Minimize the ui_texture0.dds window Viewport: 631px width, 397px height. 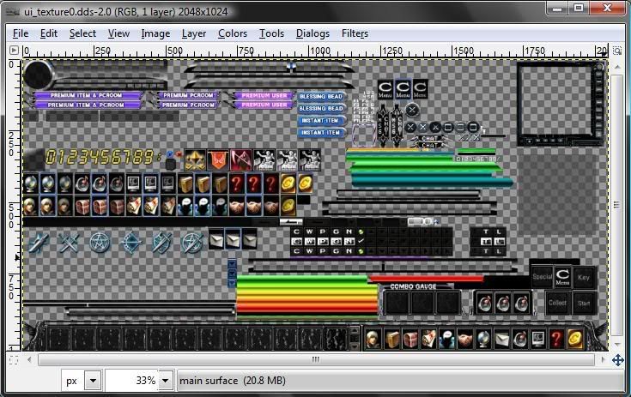click(557, 8)
